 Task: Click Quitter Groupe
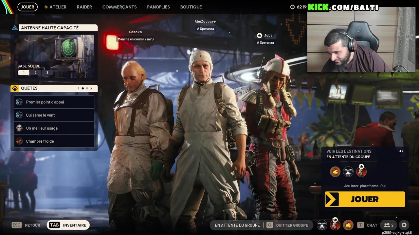pyautogui.click(x=292, y=225)
